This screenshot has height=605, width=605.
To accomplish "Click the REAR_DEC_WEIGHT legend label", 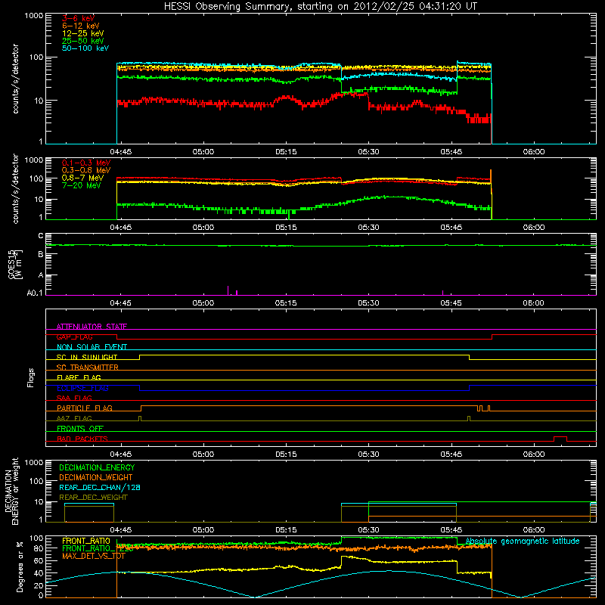I will [x=93, y=498].
